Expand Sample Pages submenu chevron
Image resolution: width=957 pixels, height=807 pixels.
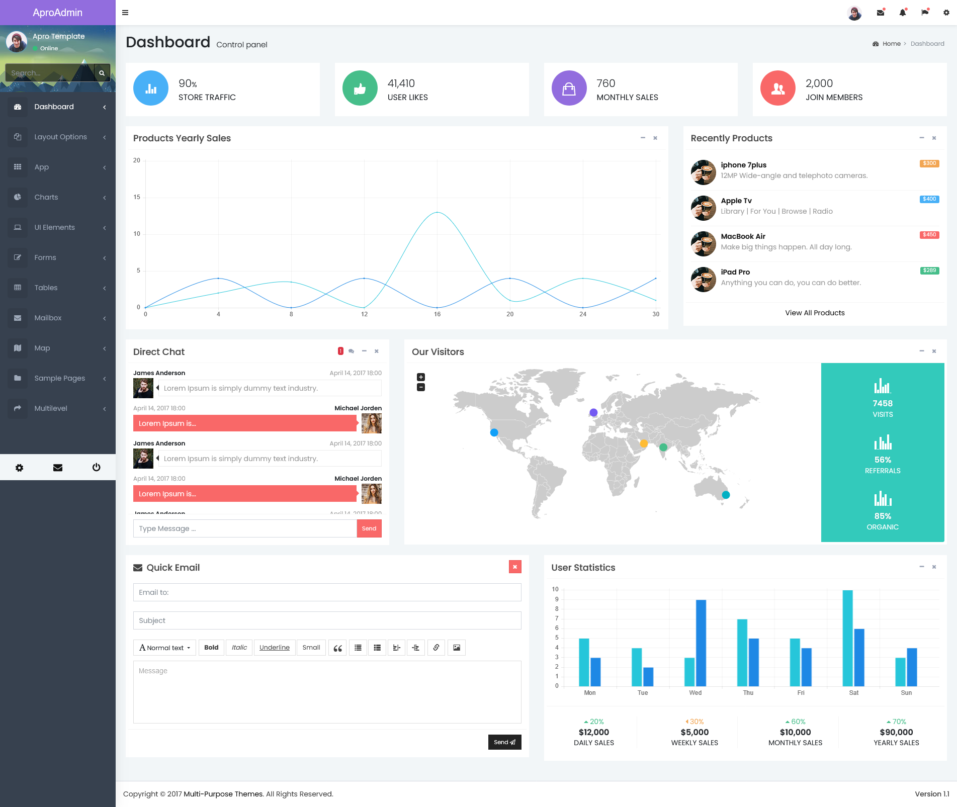click(104, 379)
